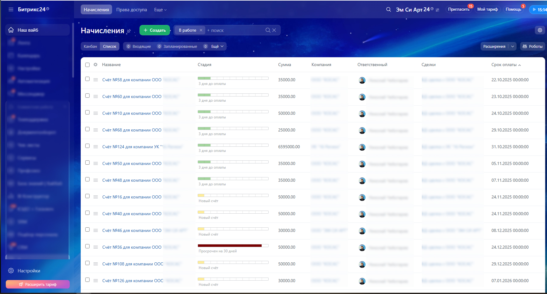Open the Права доступа tab

pos(132,10)
